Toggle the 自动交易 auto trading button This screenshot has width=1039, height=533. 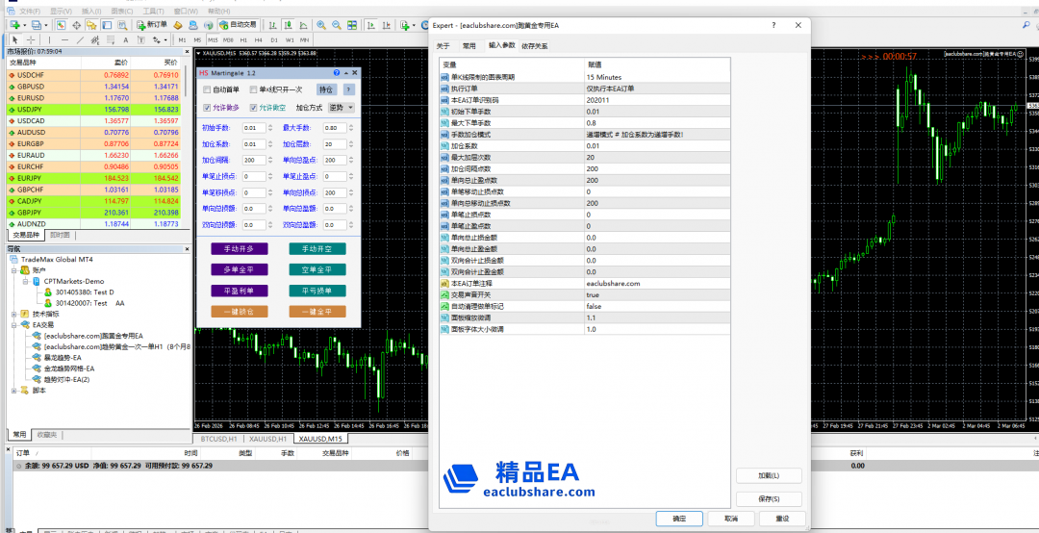point(237,24)
